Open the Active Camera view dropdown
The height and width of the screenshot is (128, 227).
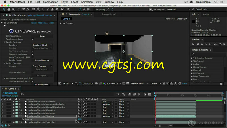[139, 83]
